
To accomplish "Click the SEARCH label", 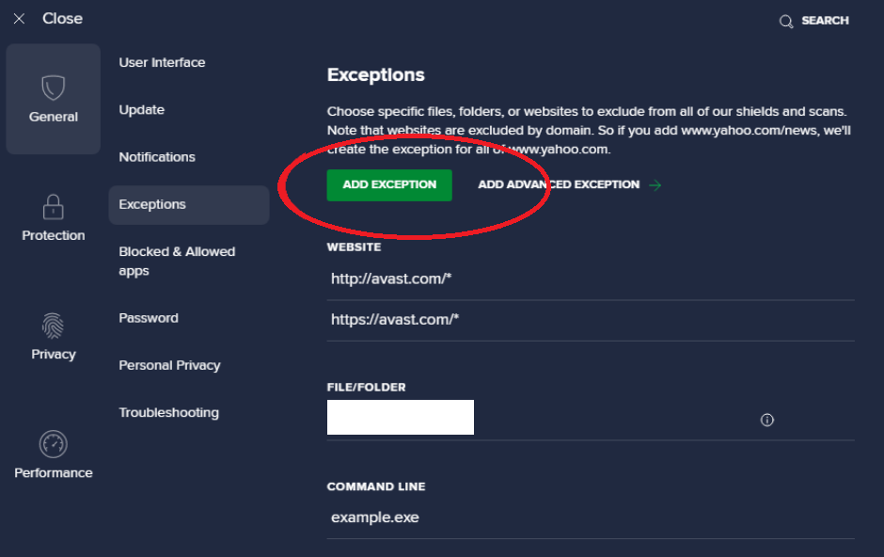I will pos(825,21).
